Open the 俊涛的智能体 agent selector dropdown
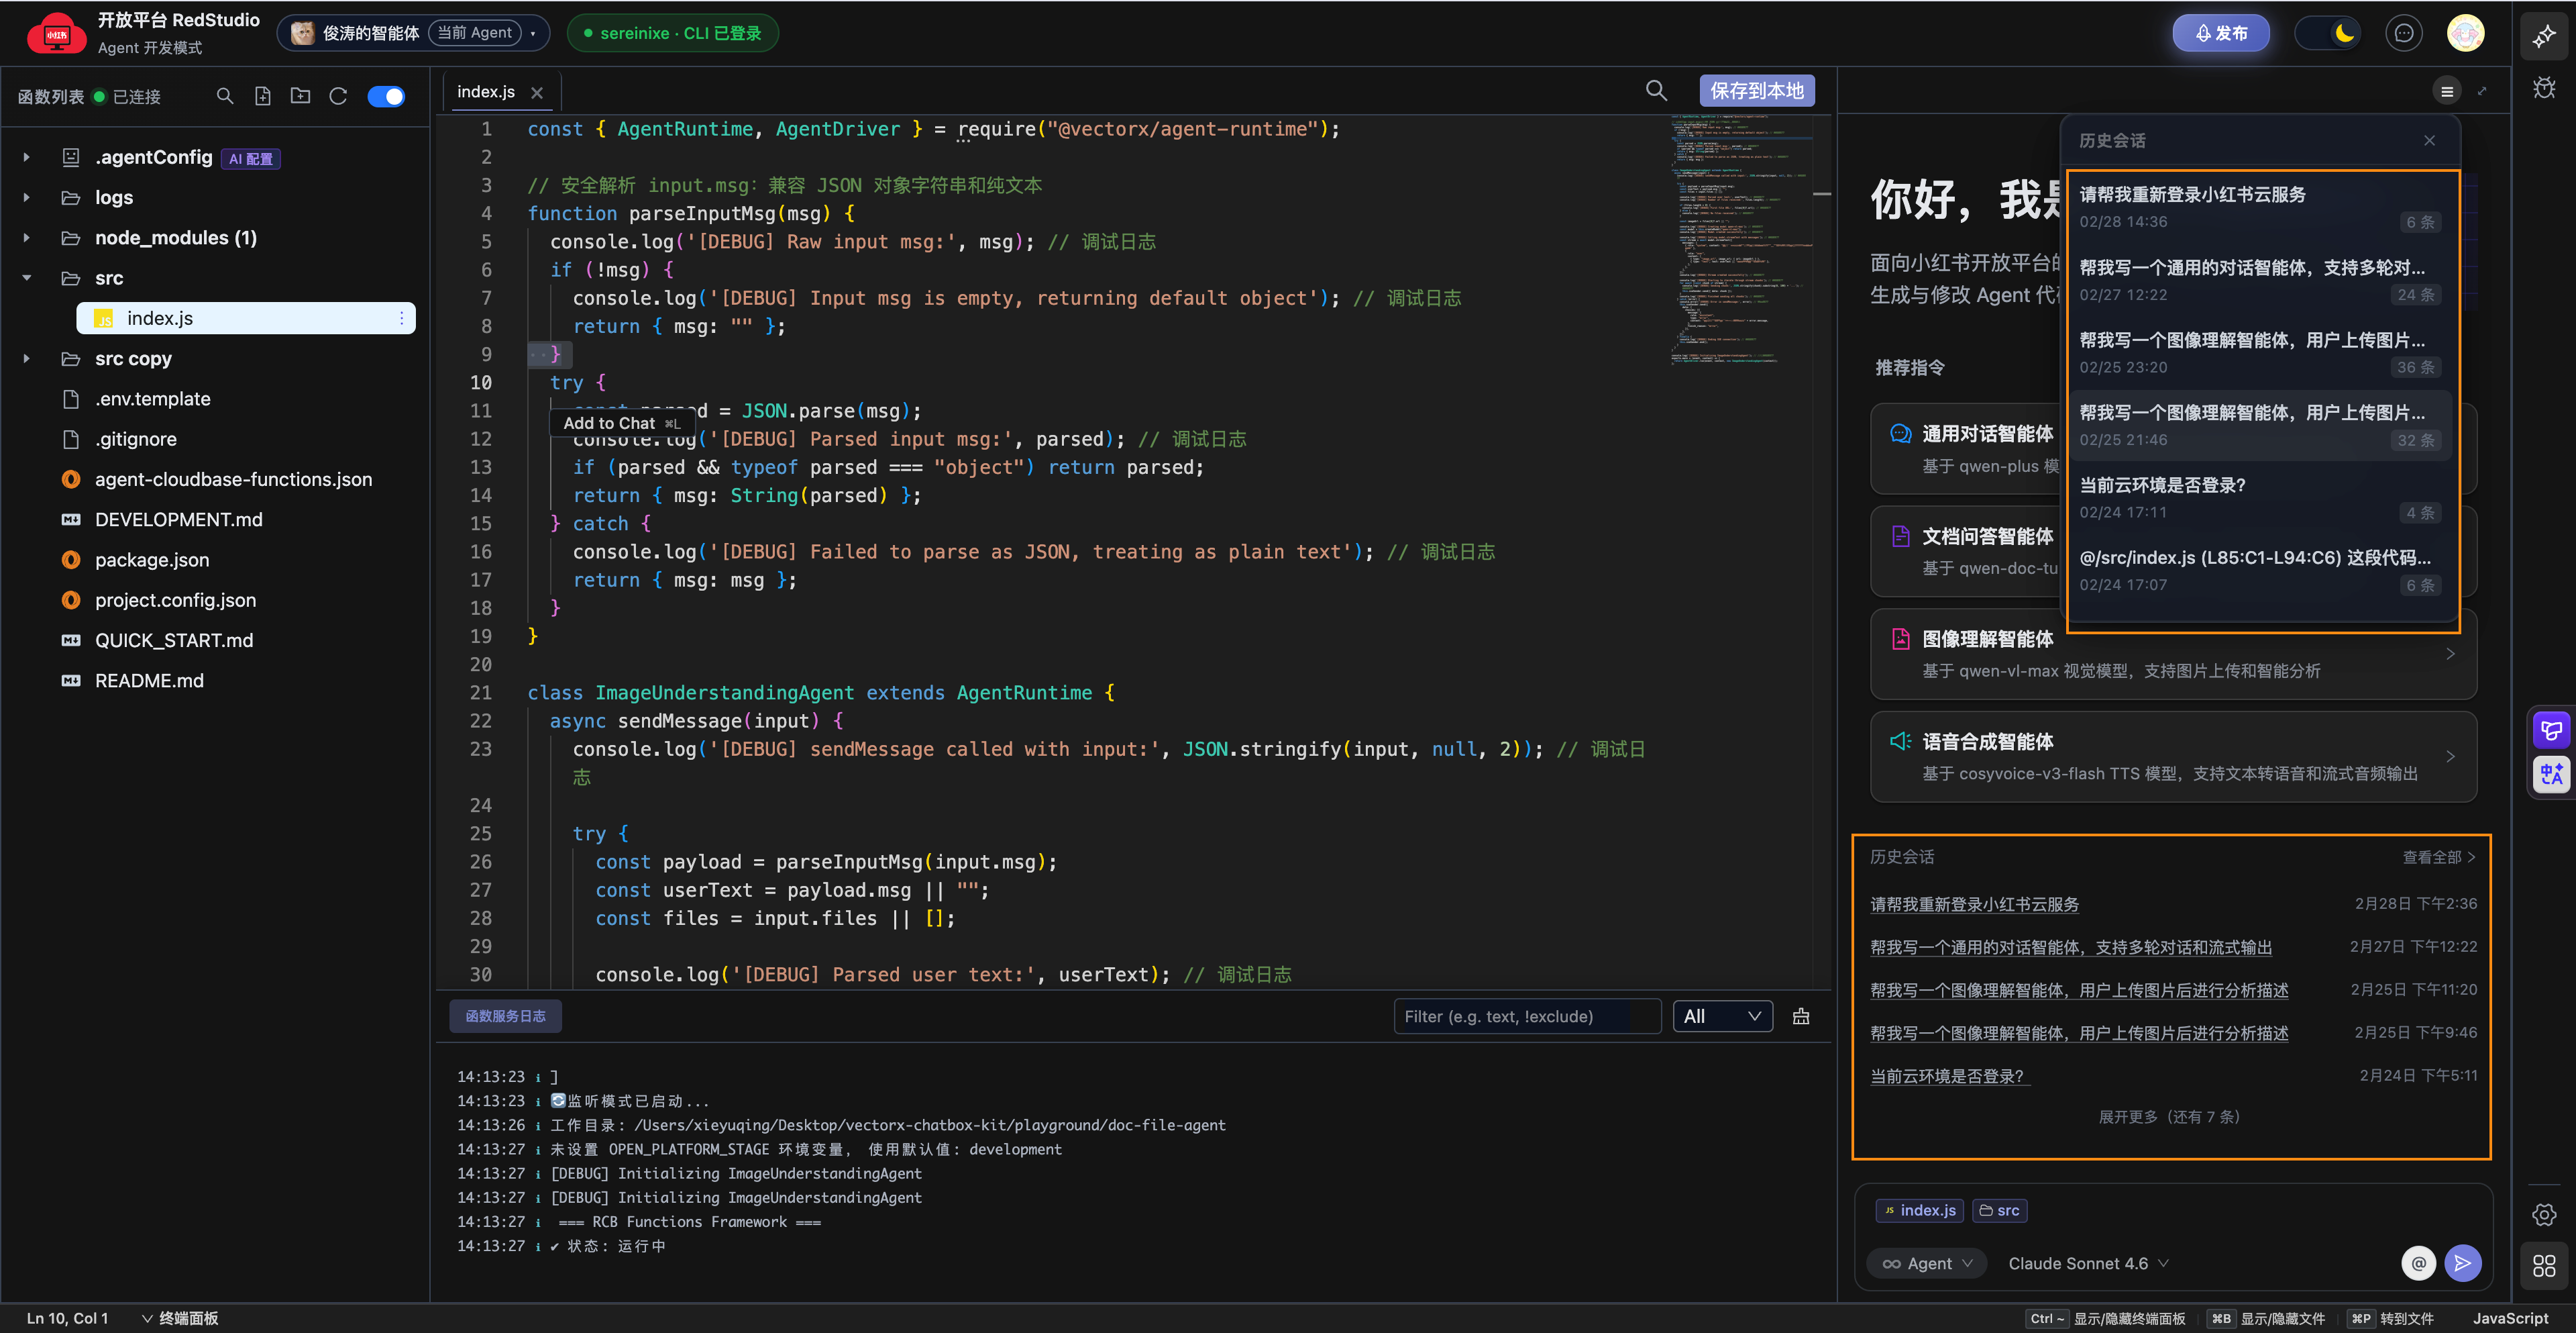 tap(413, 33)
